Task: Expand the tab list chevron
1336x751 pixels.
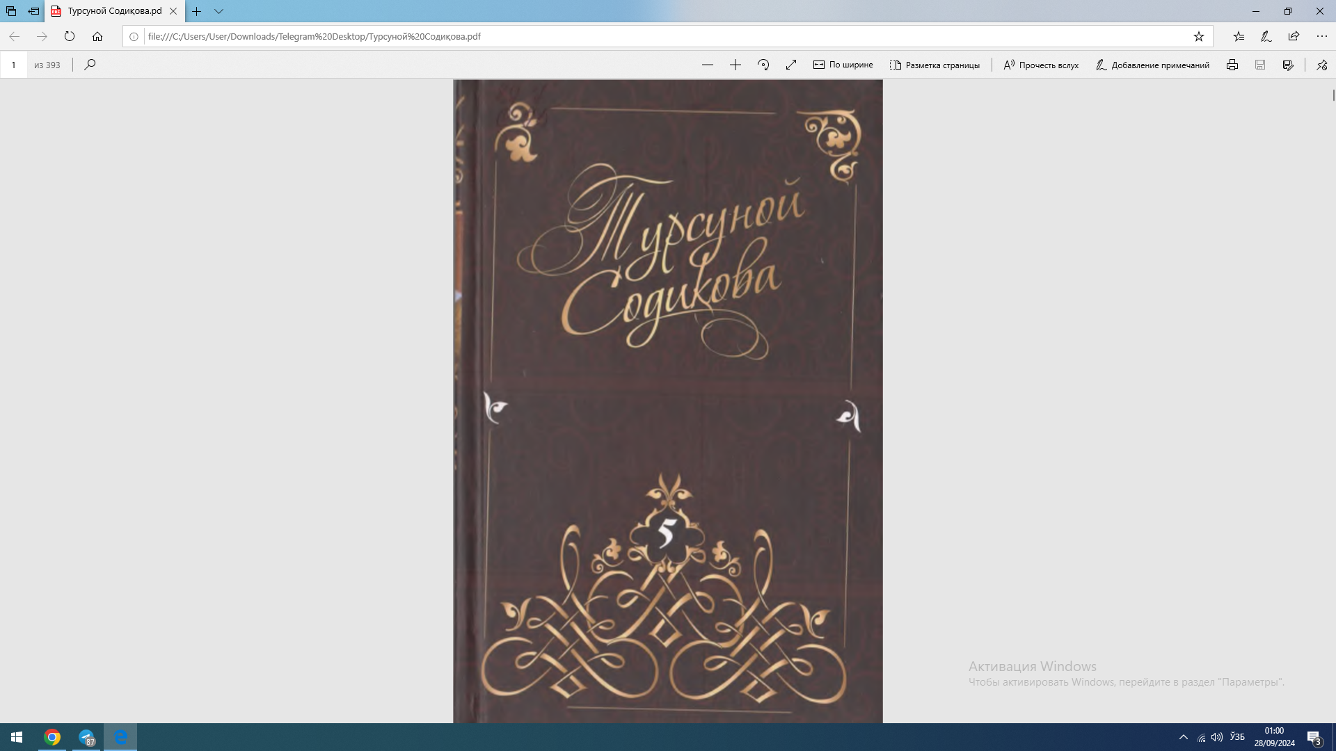Action: 218,11
